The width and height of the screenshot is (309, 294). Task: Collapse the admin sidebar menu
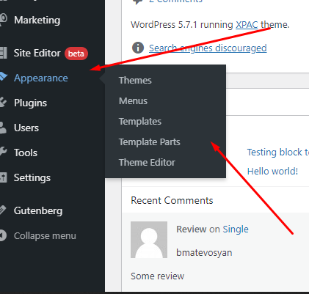click(45, 236)
